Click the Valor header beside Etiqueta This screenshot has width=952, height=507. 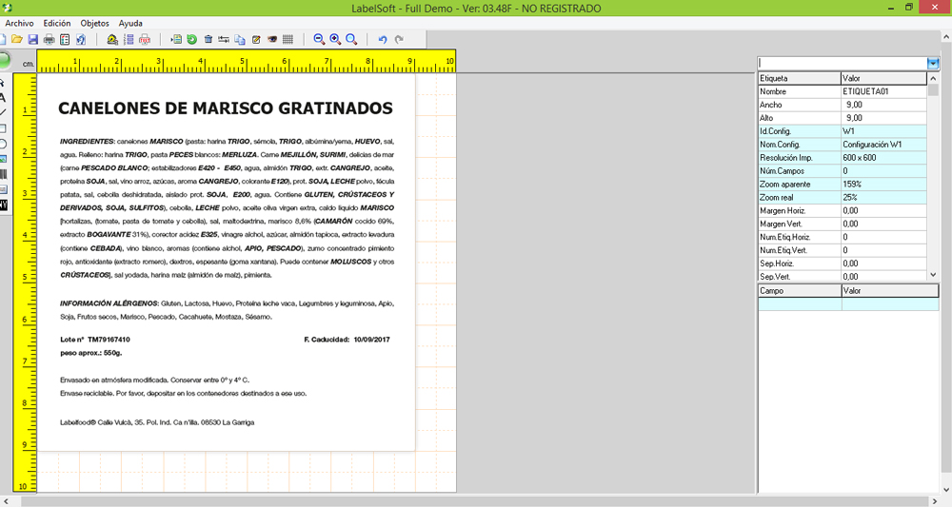(883, 78)
